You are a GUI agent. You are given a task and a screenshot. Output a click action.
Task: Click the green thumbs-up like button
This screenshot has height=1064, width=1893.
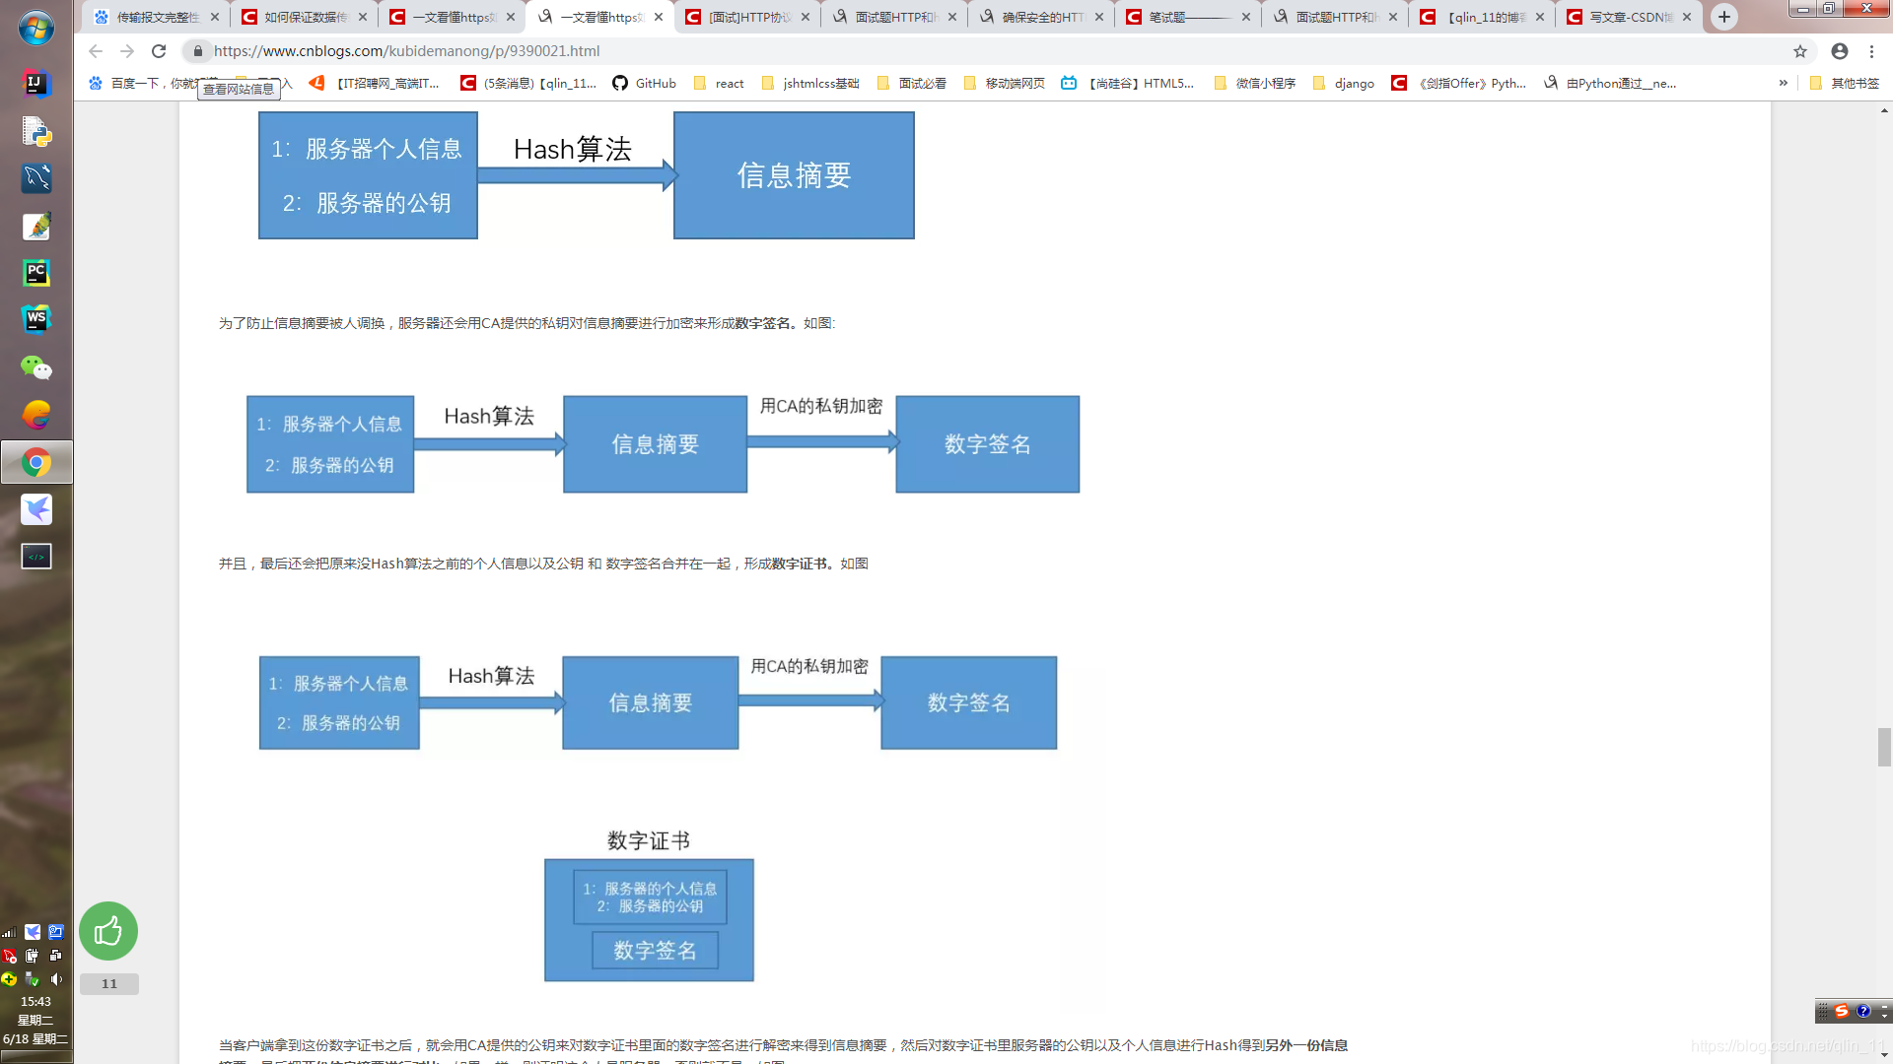point(108,931)
